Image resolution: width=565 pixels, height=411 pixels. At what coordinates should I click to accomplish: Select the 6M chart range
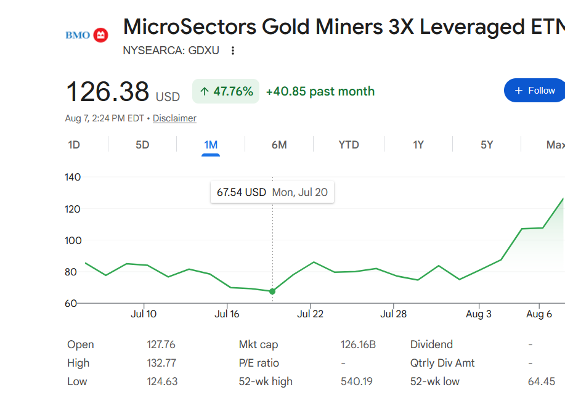(x=279, y=145)
